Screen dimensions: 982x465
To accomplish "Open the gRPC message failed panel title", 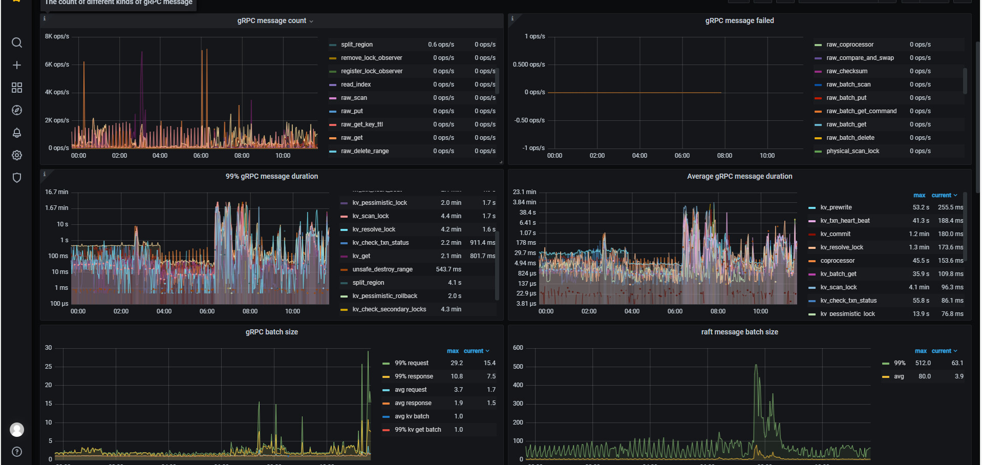I will pyautogui.click(x=739, y=20).
